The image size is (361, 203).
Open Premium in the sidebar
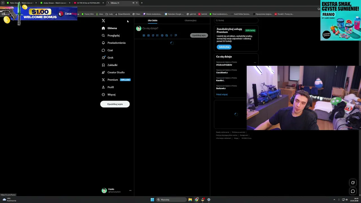click(116, 80)
